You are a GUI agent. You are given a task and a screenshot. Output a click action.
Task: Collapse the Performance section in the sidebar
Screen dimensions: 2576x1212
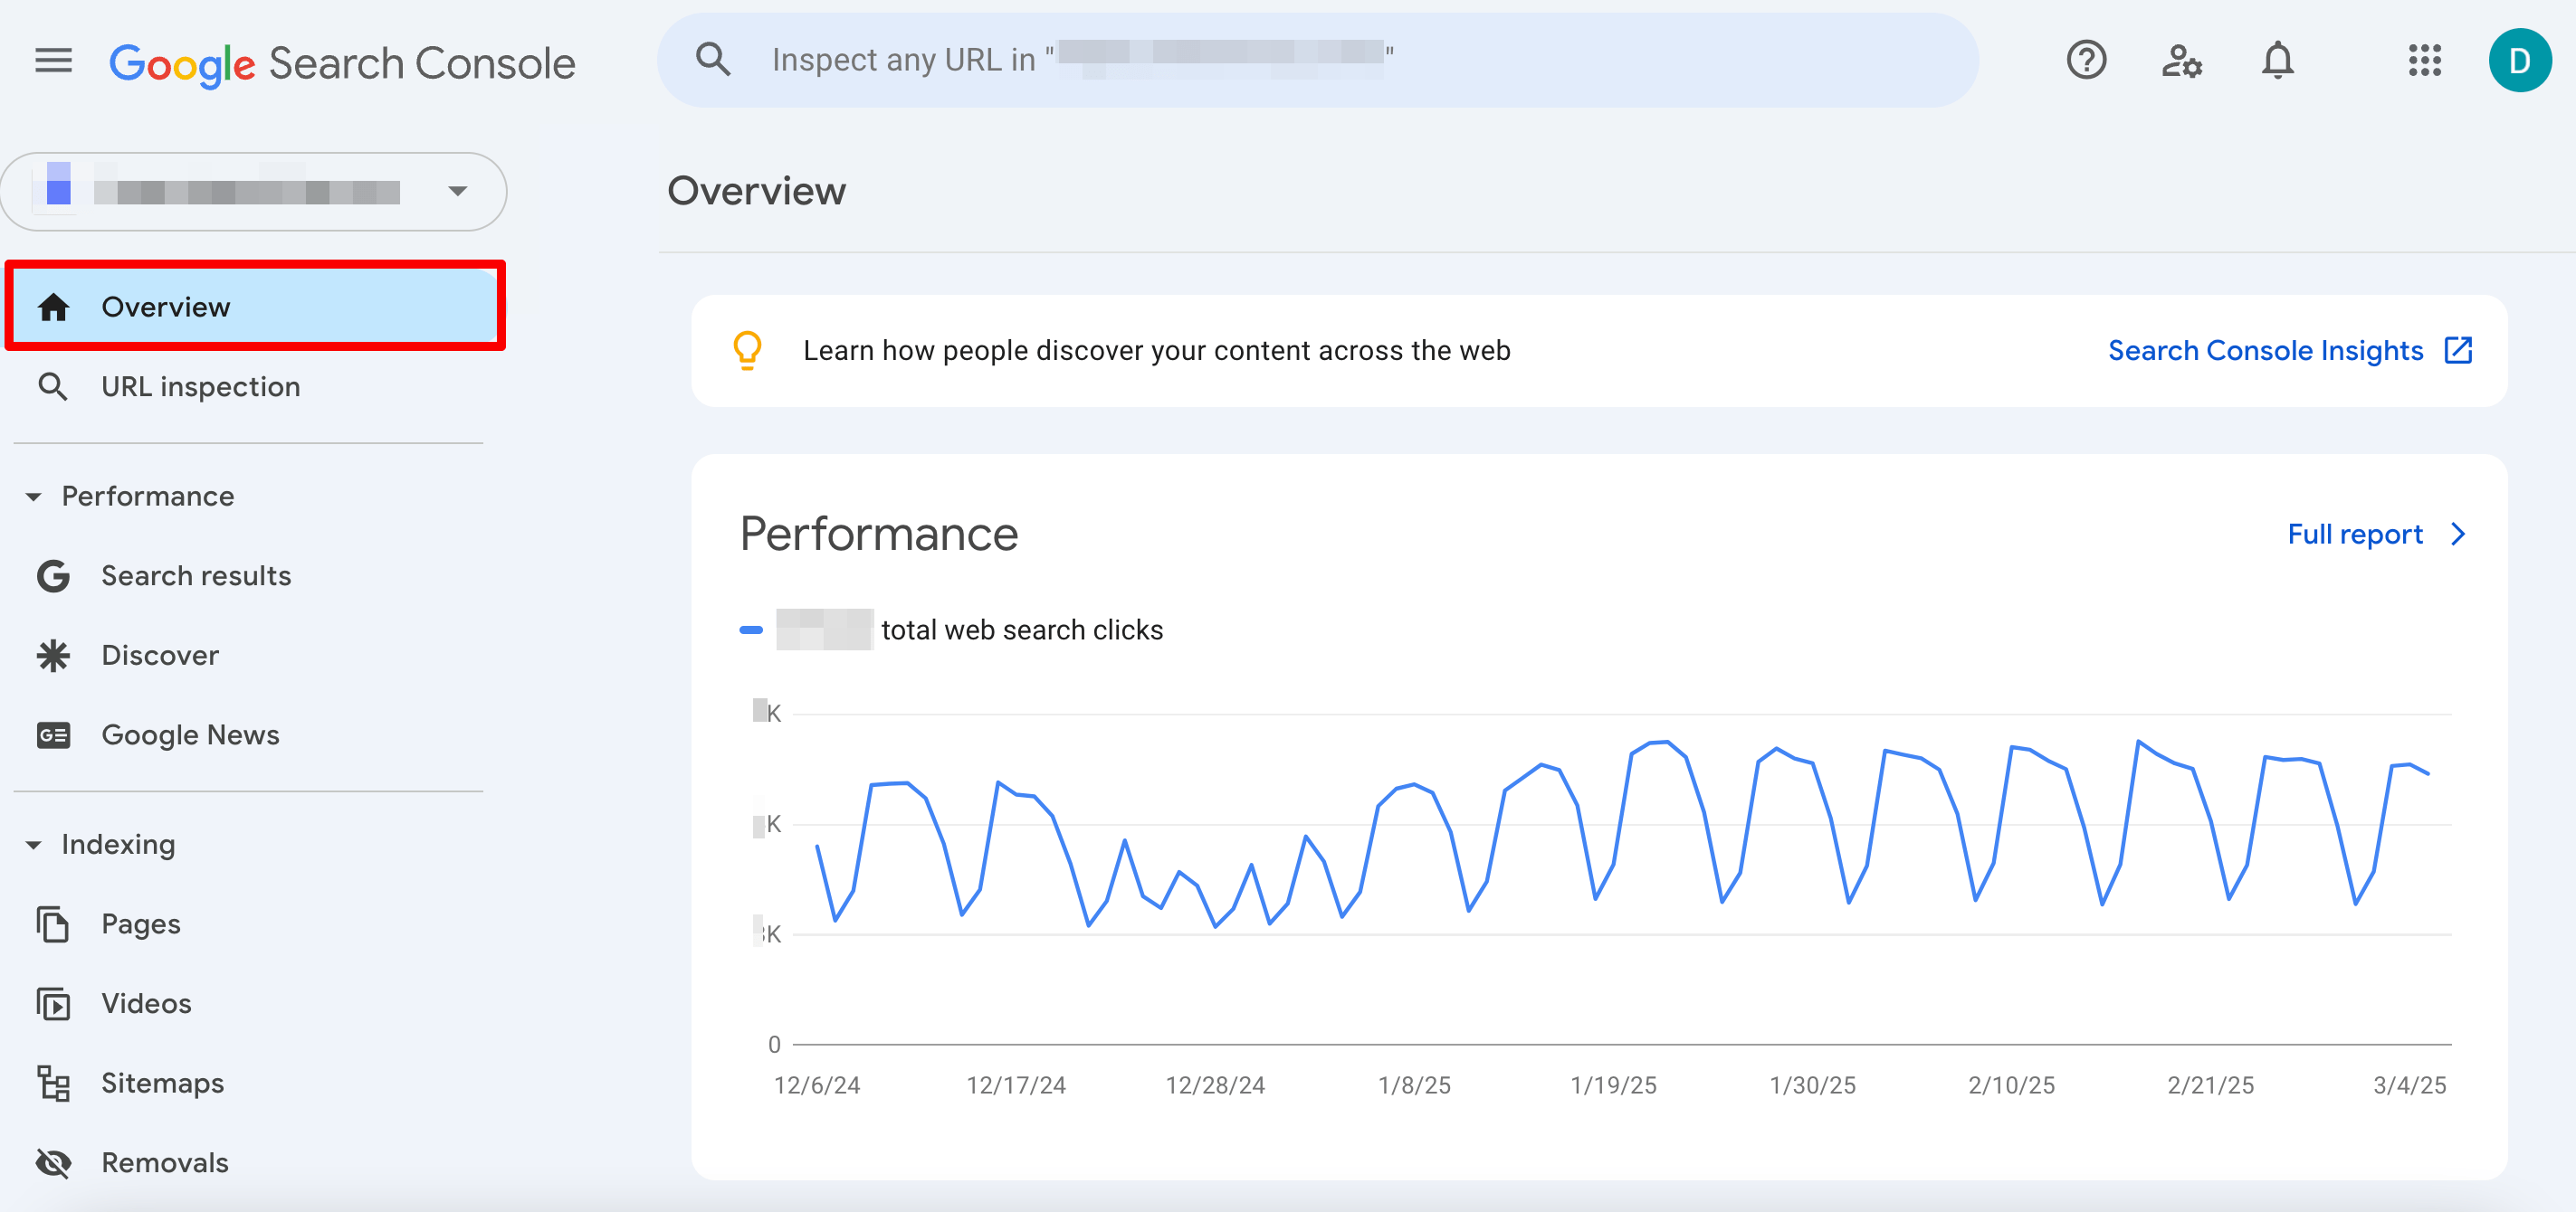[x=35, y=496]
